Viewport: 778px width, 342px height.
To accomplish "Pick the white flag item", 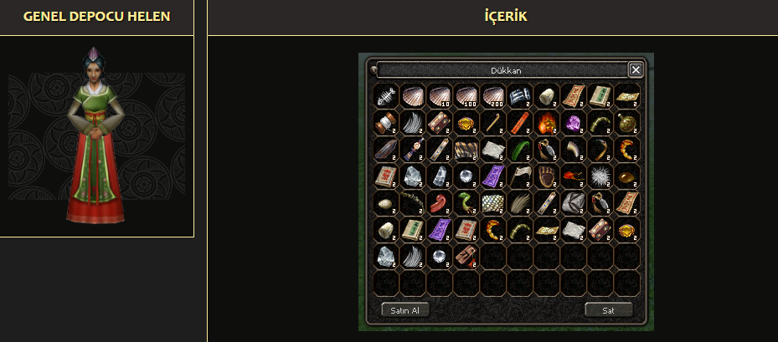I will point(519,176).
